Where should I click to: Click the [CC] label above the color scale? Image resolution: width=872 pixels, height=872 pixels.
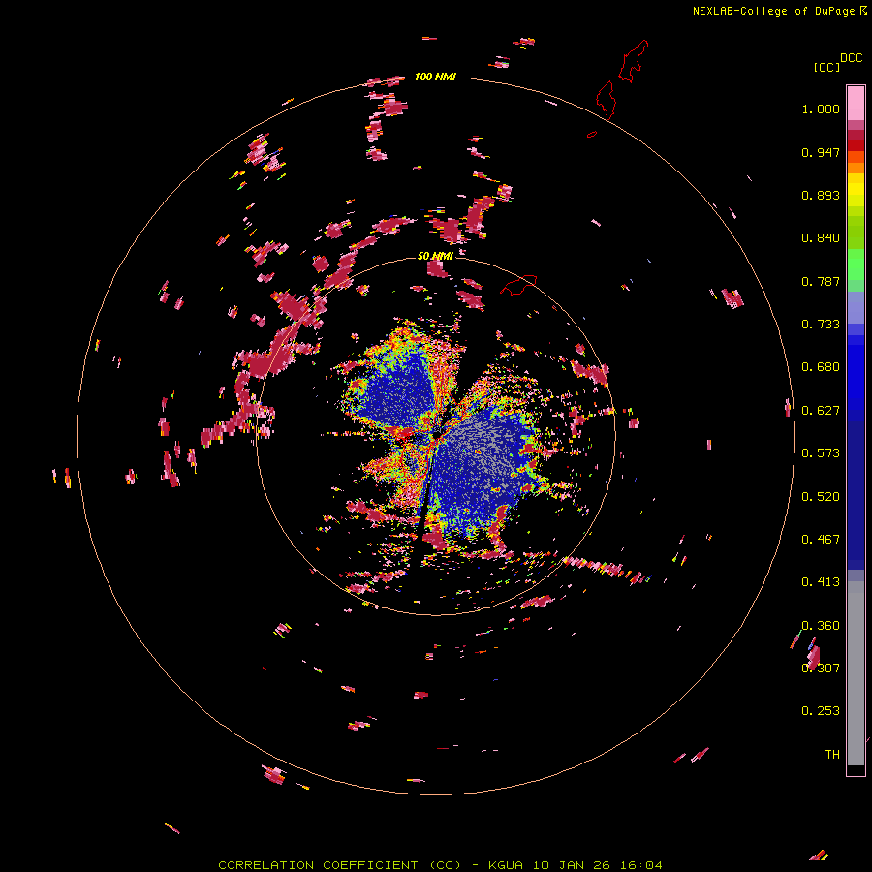point(827,67)
